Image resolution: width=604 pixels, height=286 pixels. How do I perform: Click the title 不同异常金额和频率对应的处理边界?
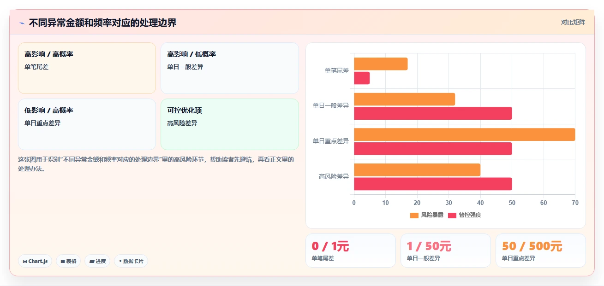102,23
